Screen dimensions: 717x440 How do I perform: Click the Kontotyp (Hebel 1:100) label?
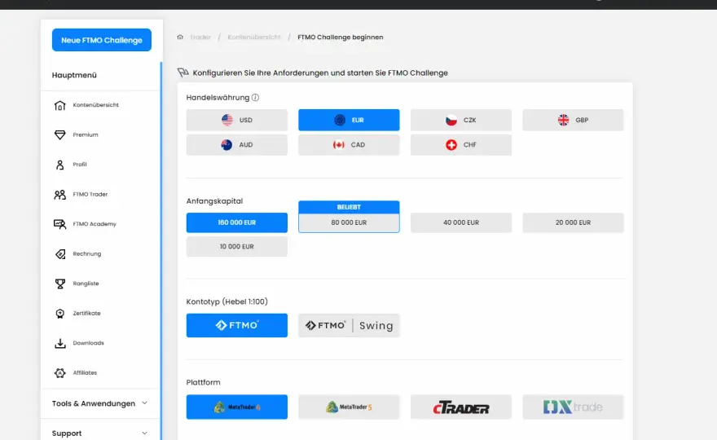pyautogui.click(x=227, y=301)
